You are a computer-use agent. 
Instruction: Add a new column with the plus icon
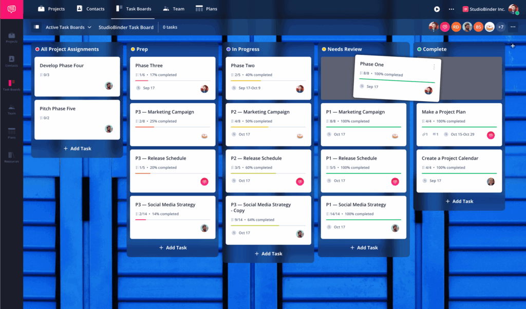click(513, 46)
